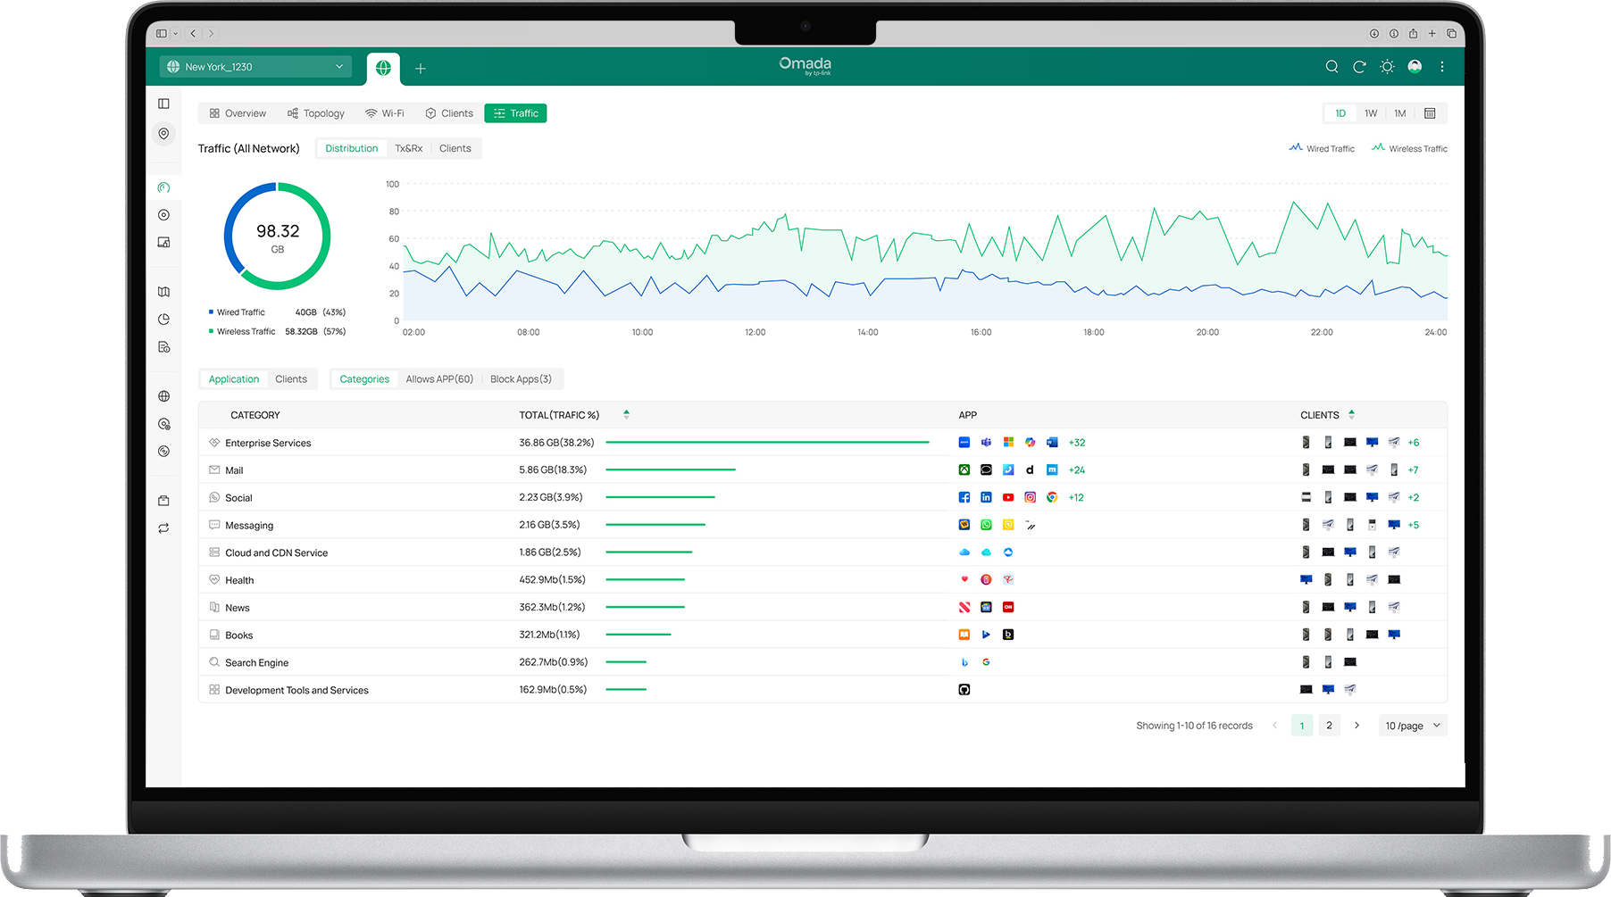Click next page arrow in pagination
The width and height of the screenshot is (1611, 897).
pos(1356,726)
